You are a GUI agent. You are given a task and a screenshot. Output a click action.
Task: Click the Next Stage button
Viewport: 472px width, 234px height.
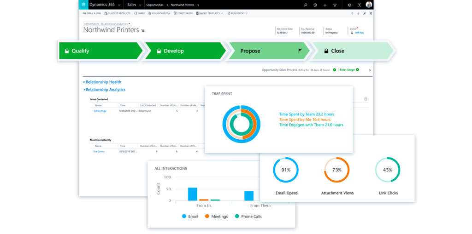point(349,70)
